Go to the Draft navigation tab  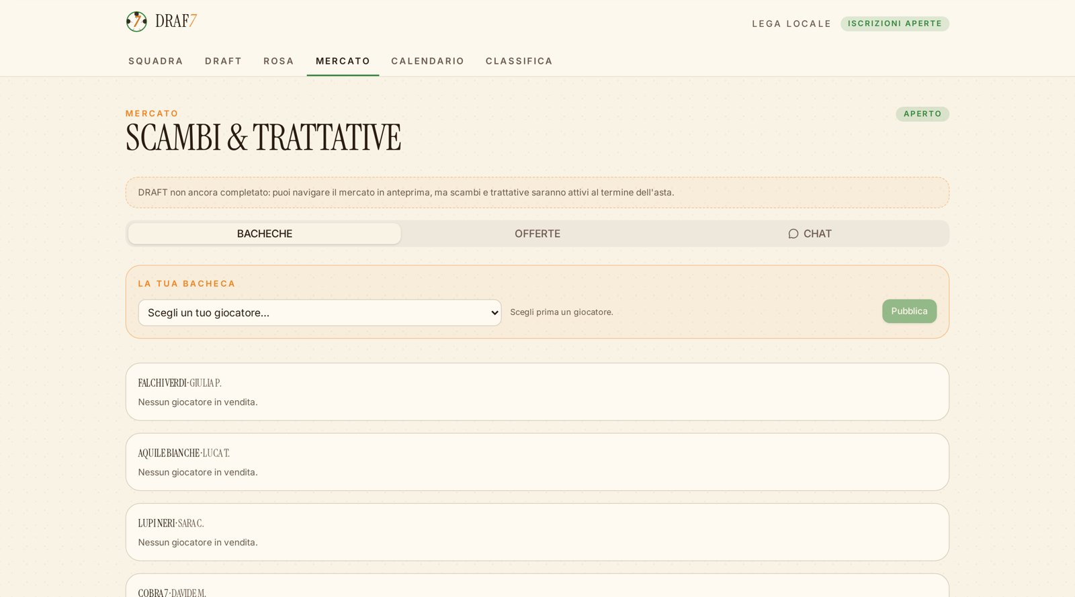pos(223,61)
